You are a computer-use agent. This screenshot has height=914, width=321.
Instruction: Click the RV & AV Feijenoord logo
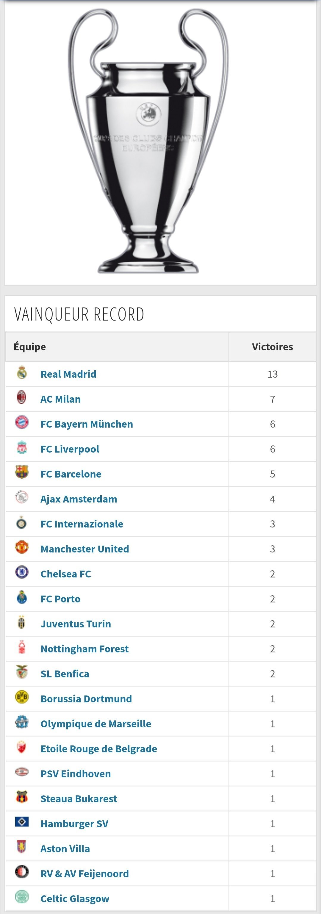tap(22, 872)
